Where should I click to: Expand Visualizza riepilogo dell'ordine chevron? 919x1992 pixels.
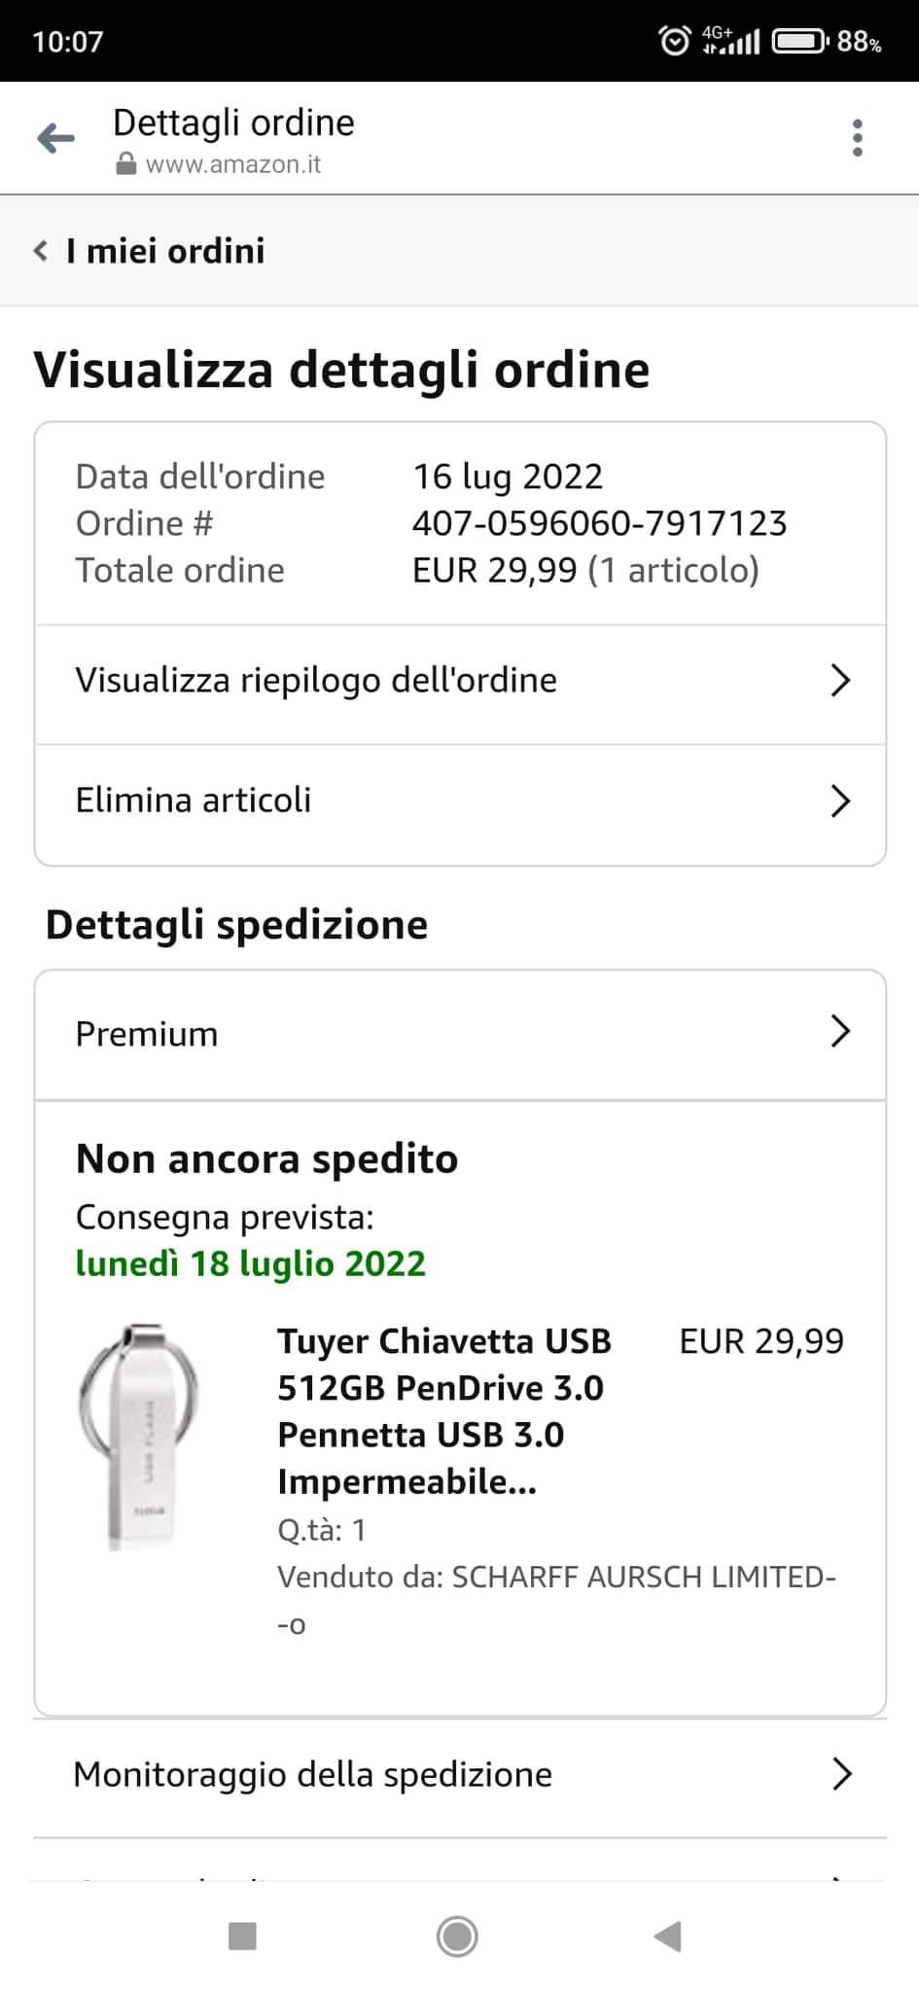point(840,680)
